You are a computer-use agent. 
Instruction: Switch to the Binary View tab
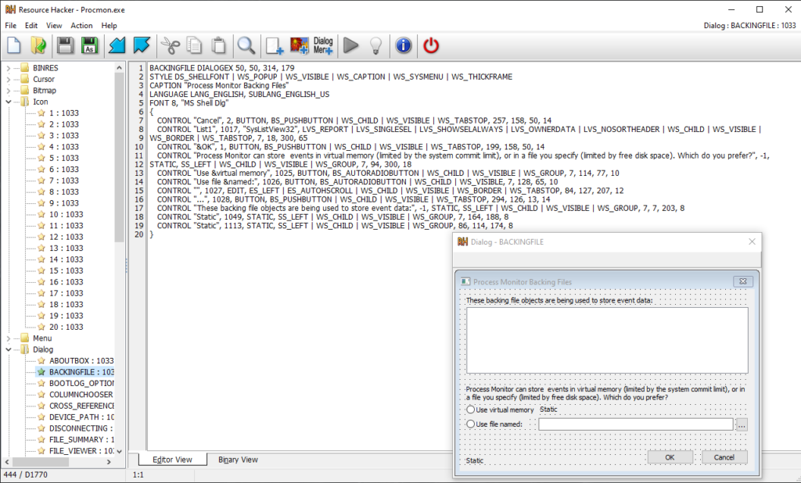238,460
